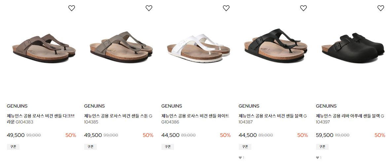Open dark brown sandal product image
This screenshot has height=165, width=392.
point(44,49)
